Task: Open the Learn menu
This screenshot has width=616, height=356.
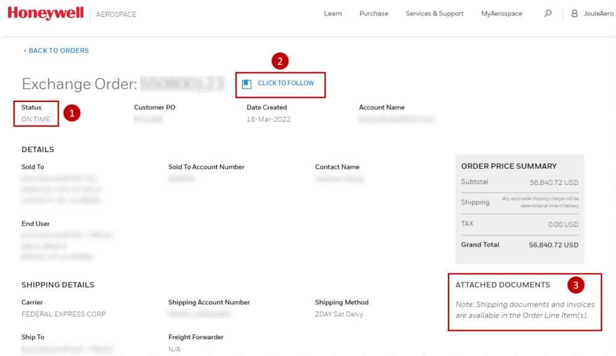Action: pos(332,14)
